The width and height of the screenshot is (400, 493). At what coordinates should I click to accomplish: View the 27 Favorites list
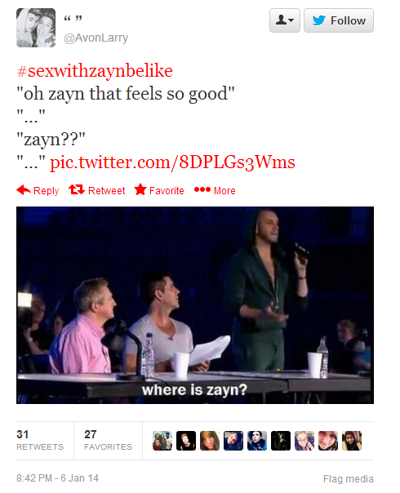pos(108,440)
